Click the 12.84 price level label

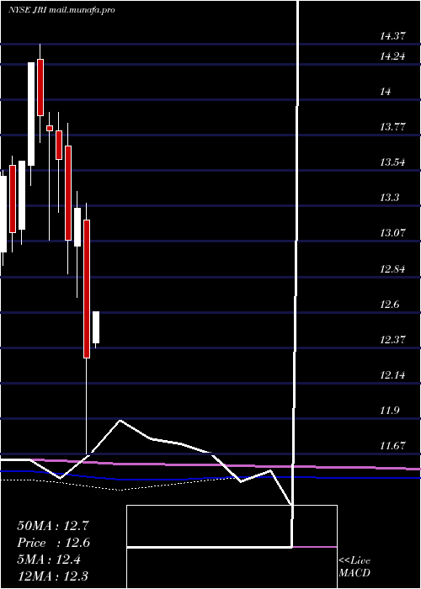coord(393,269)
